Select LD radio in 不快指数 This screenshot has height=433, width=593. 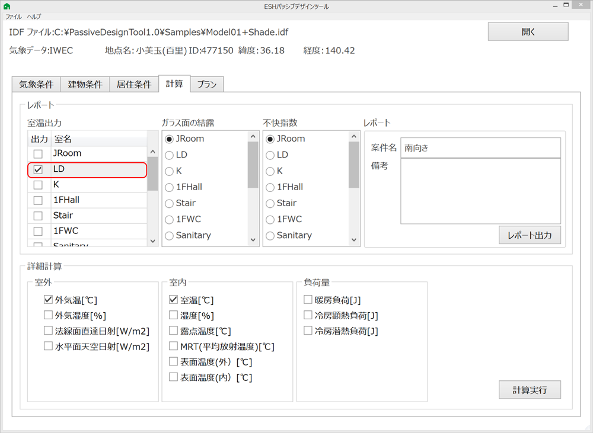point(270,155)
